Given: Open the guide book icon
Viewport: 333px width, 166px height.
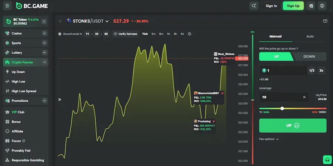Looking at the screenshot, I should (x=325, y=21).
